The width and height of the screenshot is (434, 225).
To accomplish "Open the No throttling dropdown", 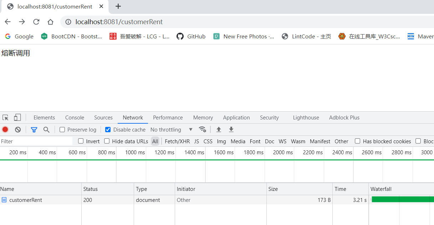I will click(x=171, y=130).
